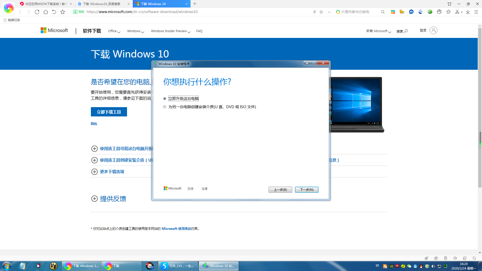Open the 隐私 privacy link
This screenshot has width=482, height=271.
pyautogui.click(x=94, y=124)
